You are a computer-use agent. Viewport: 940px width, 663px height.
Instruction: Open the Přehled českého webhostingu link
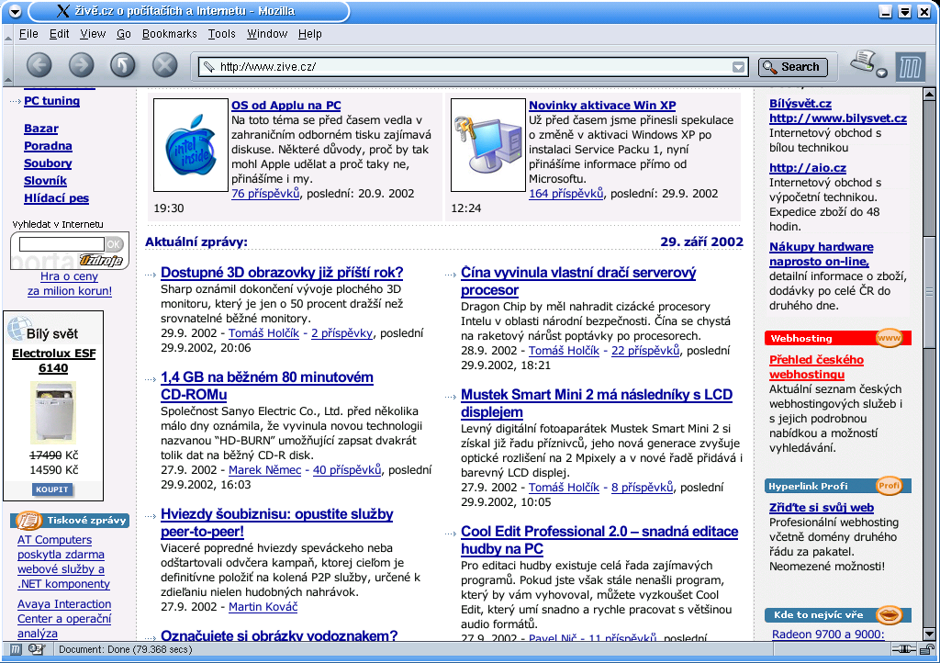point(816,367)
